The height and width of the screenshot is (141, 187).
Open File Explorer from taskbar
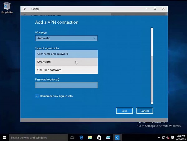pos(90,138)
